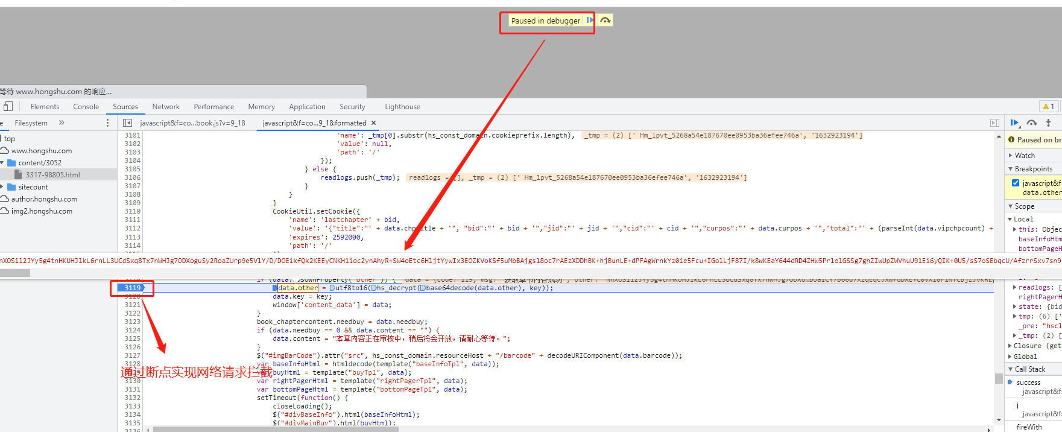Open the warnings counter badge
This screenshot has width=1062, height=432.
[x=1049, y=107]
